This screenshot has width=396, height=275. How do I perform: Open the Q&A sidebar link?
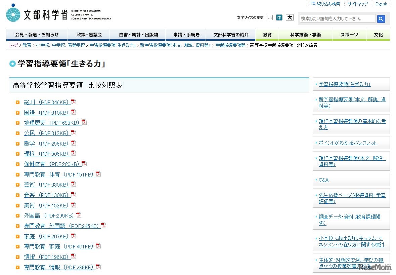click(323, 180)
